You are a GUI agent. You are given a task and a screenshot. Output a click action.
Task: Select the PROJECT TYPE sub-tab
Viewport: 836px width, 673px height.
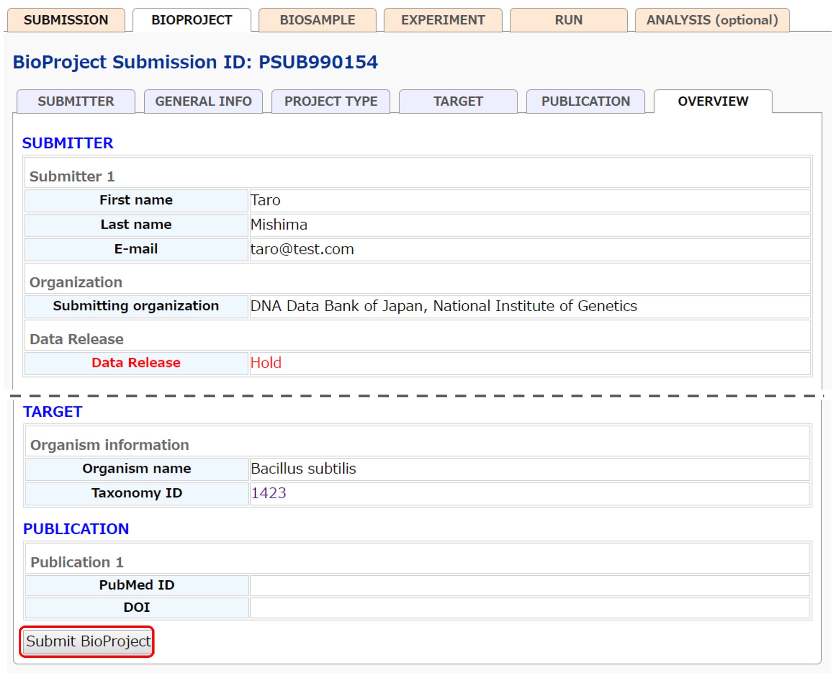(331, 101)
